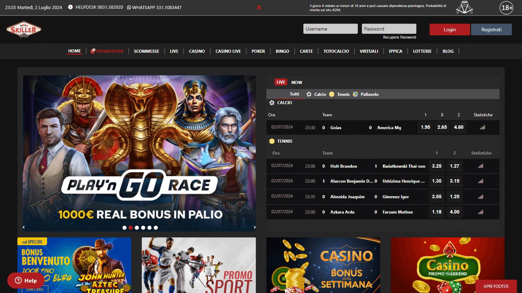Viewport: 522px width, 293px height.
Task: Click the APRI FOOTER button
Action: tap(496, 286)
